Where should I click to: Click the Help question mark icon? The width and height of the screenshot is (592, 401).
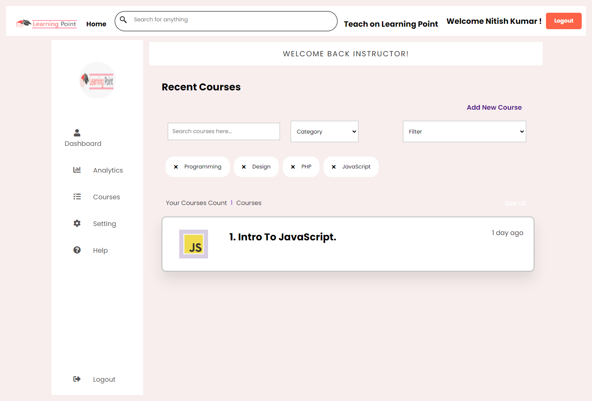pyautogui.click(x=77, y=250)
